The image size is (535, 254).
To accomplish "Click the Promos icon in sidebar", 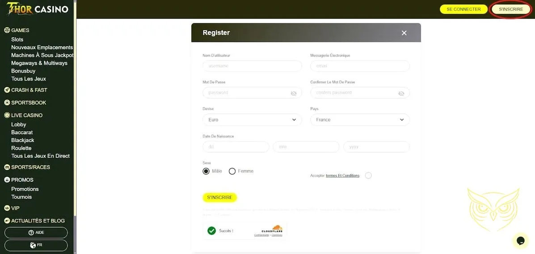I will click(x=7, y=180).
